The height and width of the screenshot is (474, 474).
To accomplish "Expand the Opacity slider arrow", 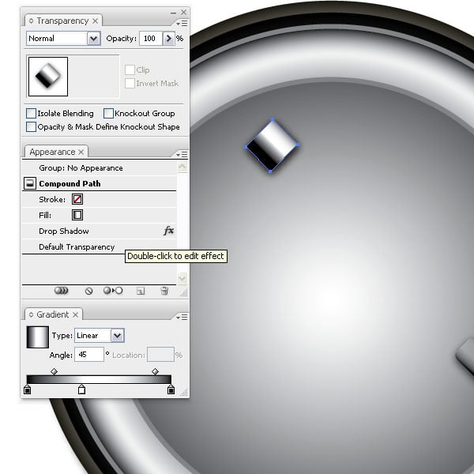I will point(168,38).
